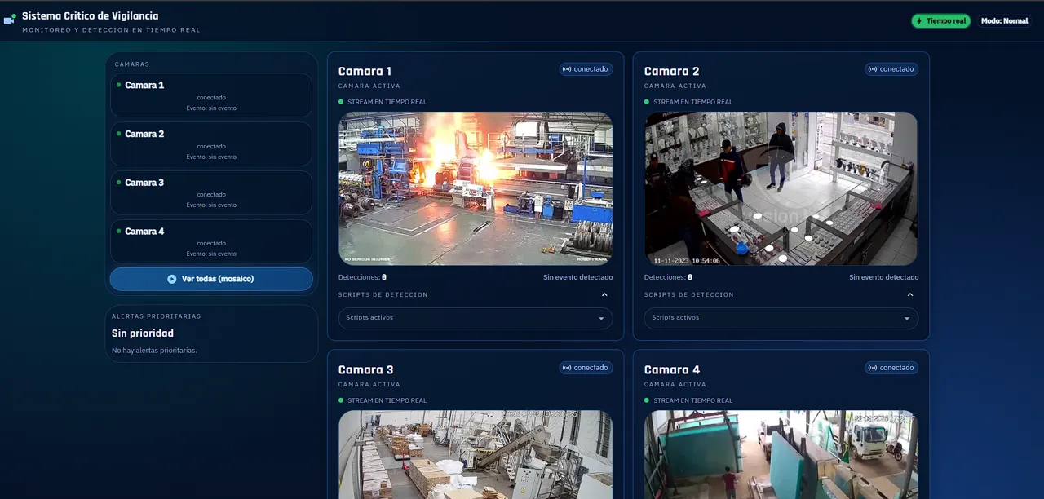Select Camara 2 in the sidebar list
Screen dimensions: 1044x499
[211, 144]
